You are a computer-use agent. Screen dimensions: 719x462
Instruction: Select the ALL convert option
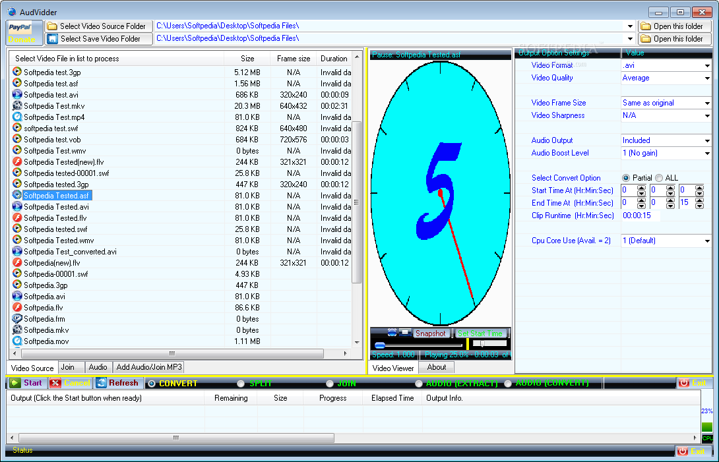coord(659,178)
